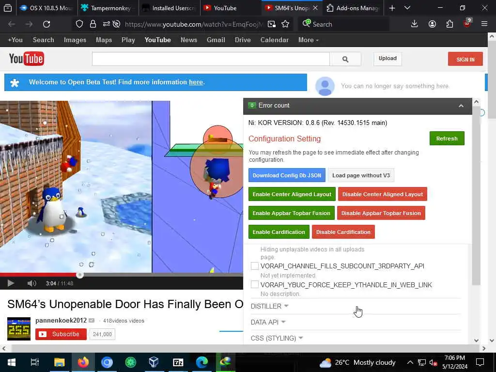
Task: Switch to the Installed Userscripts tab
Action: click(x=170, y=8)
